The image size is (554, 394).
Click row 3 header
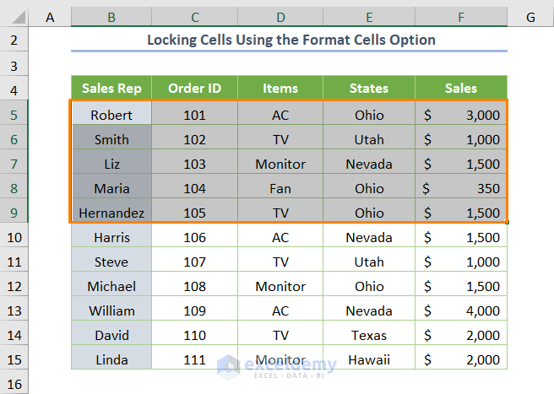[14, 66]
